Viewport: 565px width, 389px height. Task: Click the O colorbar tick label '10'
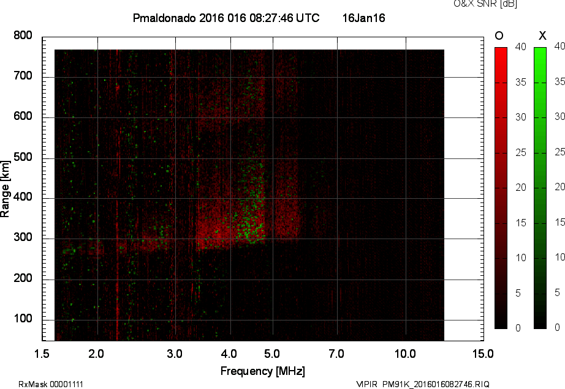pyautogui.click(x=521, y=258)
